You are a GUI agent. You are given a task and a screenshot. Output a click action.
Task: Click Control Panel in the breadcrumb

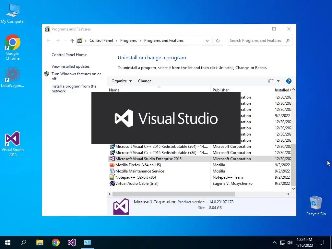point(101,41)
